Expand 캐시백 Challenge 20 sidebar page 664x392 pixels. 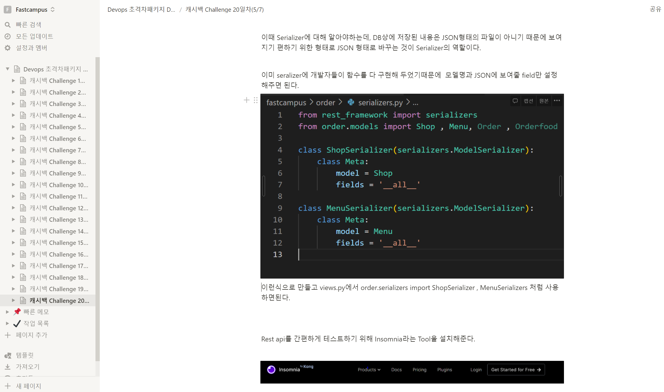click(13, 300)
